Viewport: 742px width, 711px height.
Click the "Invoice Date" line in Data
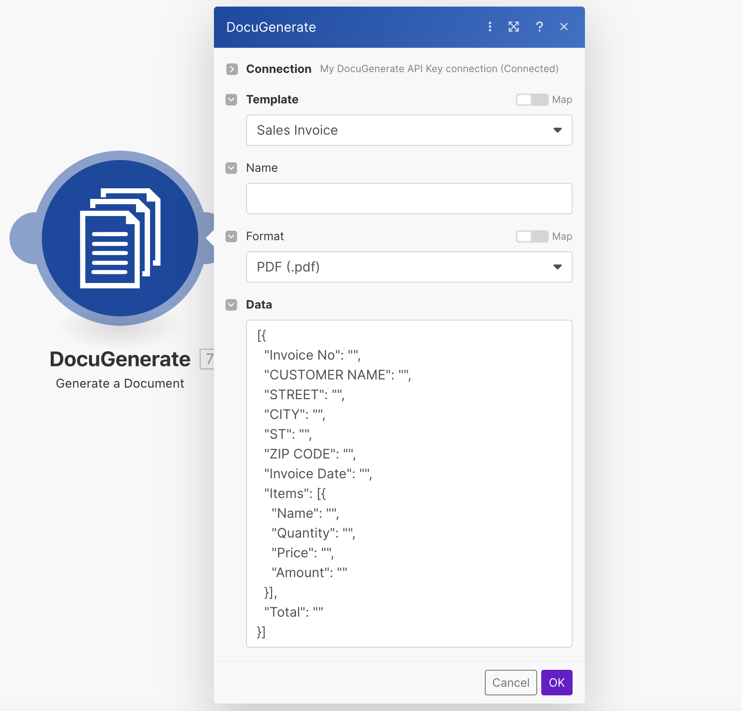pyautogui.click(x=318, y=474)
